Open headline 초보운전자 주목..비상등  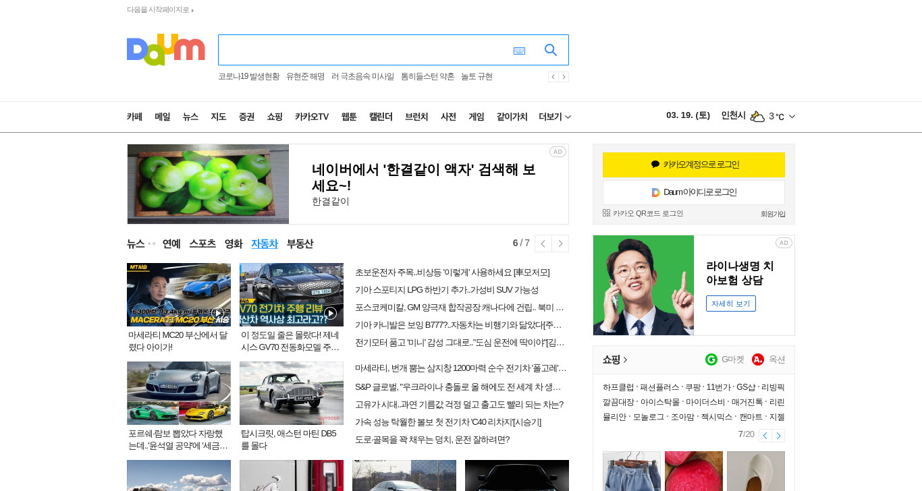pos(452,272)
